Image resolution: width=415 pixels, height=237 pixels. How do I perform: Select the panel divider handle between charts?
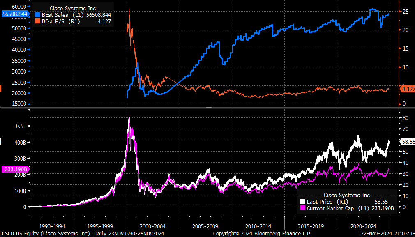(x=209, y=108)
